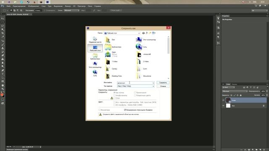This screenshot has height=151, width=269.
Task: Click the foreground color swatch
Action: point(2,95)
